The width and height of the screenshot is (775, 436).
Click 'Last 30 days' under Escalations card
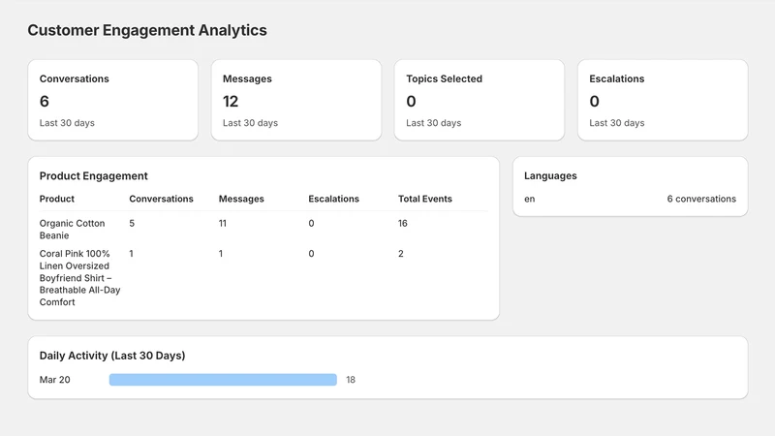(617, 123)
